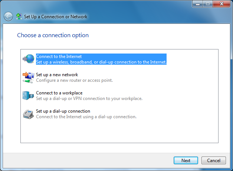Select the 'Connect to the Internet' option title
Screen dimensions: 233x171
59,57
